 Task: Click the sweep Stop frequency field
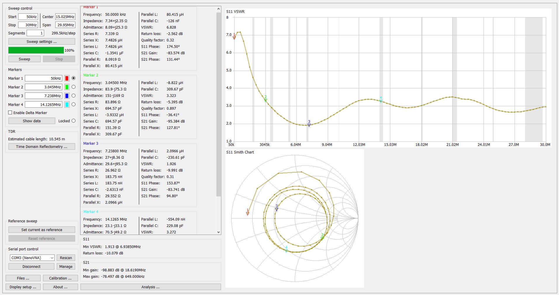[x=28, y=25]
